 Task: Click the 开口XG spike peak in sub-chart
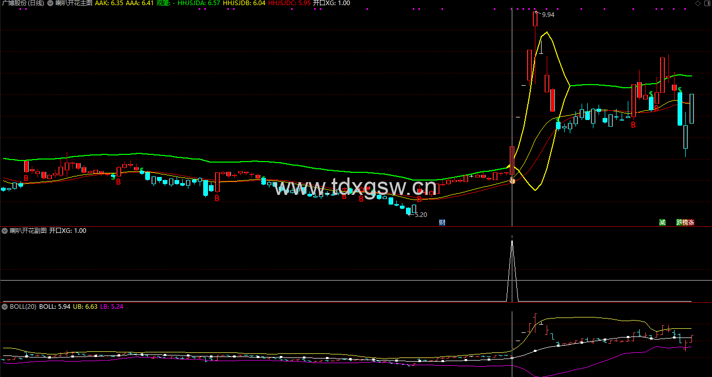(512, 241)
